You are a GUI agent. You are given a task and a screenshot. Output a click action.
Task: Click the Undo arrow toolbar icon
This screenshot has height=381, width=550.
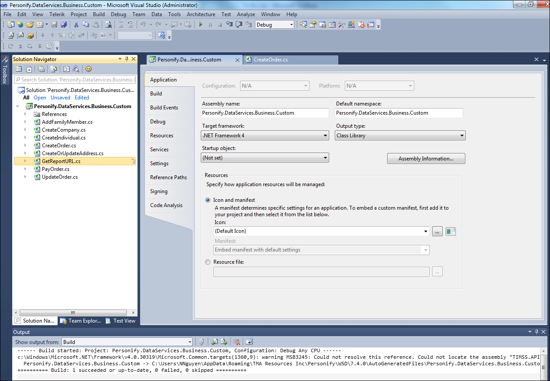point(143,25)
